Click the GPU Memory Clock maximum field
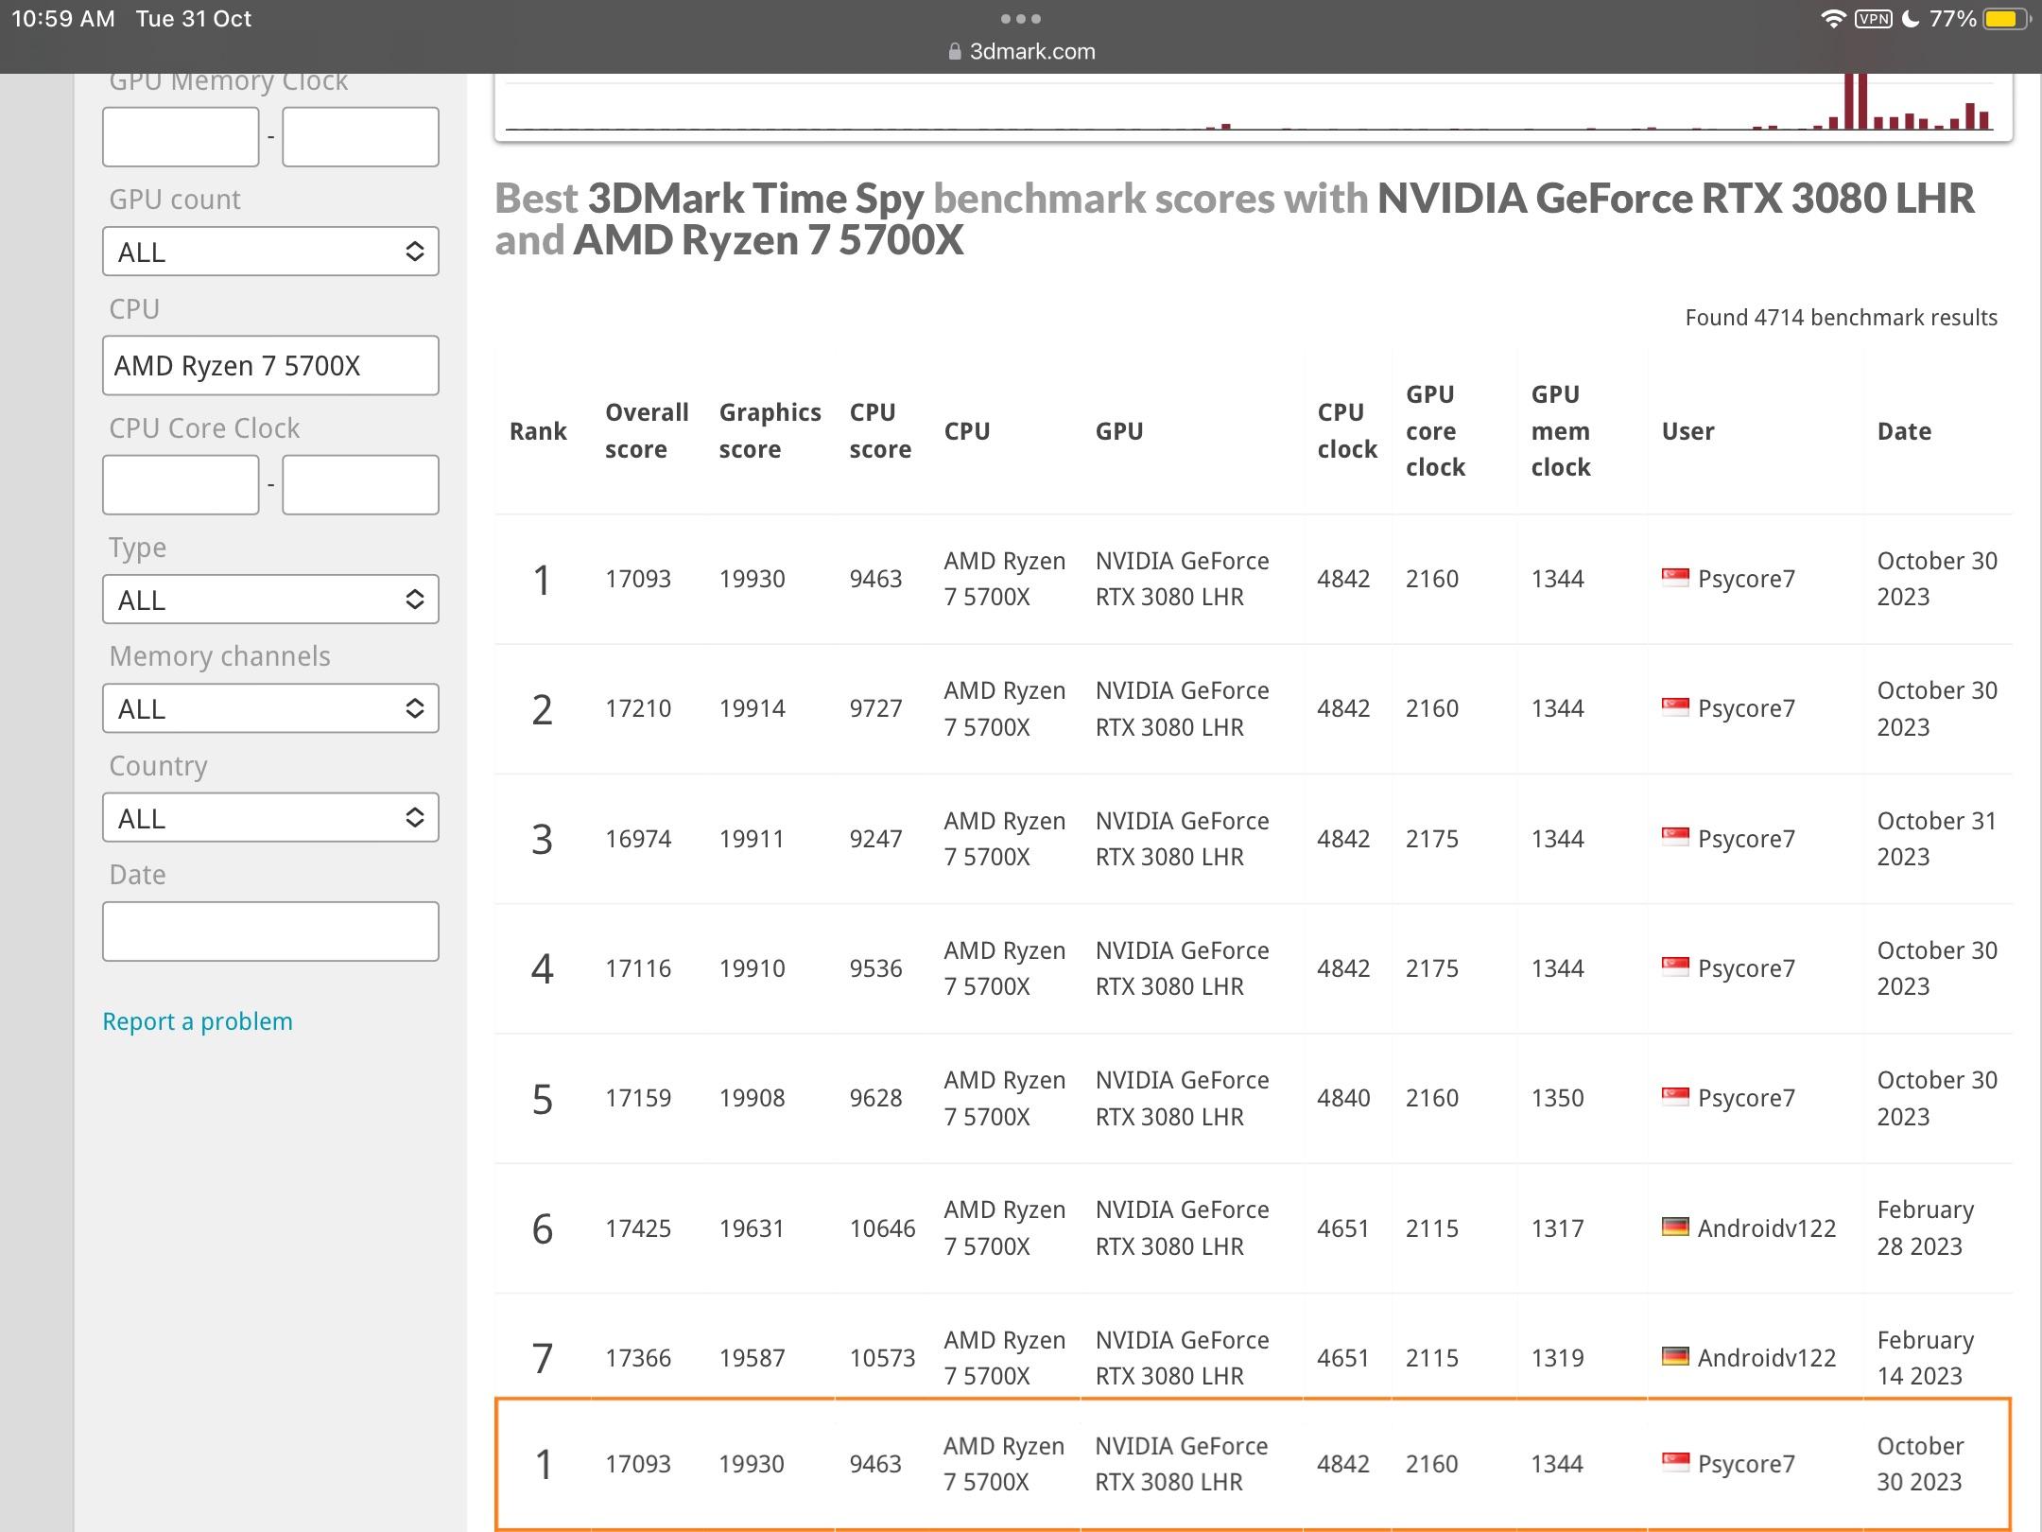 pos(360,137)
